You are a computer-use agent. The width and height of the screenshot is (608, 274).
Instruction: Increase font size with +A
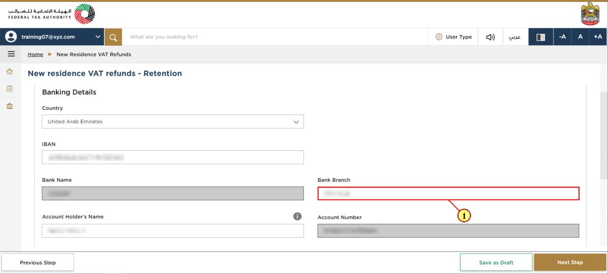(598, 37)
